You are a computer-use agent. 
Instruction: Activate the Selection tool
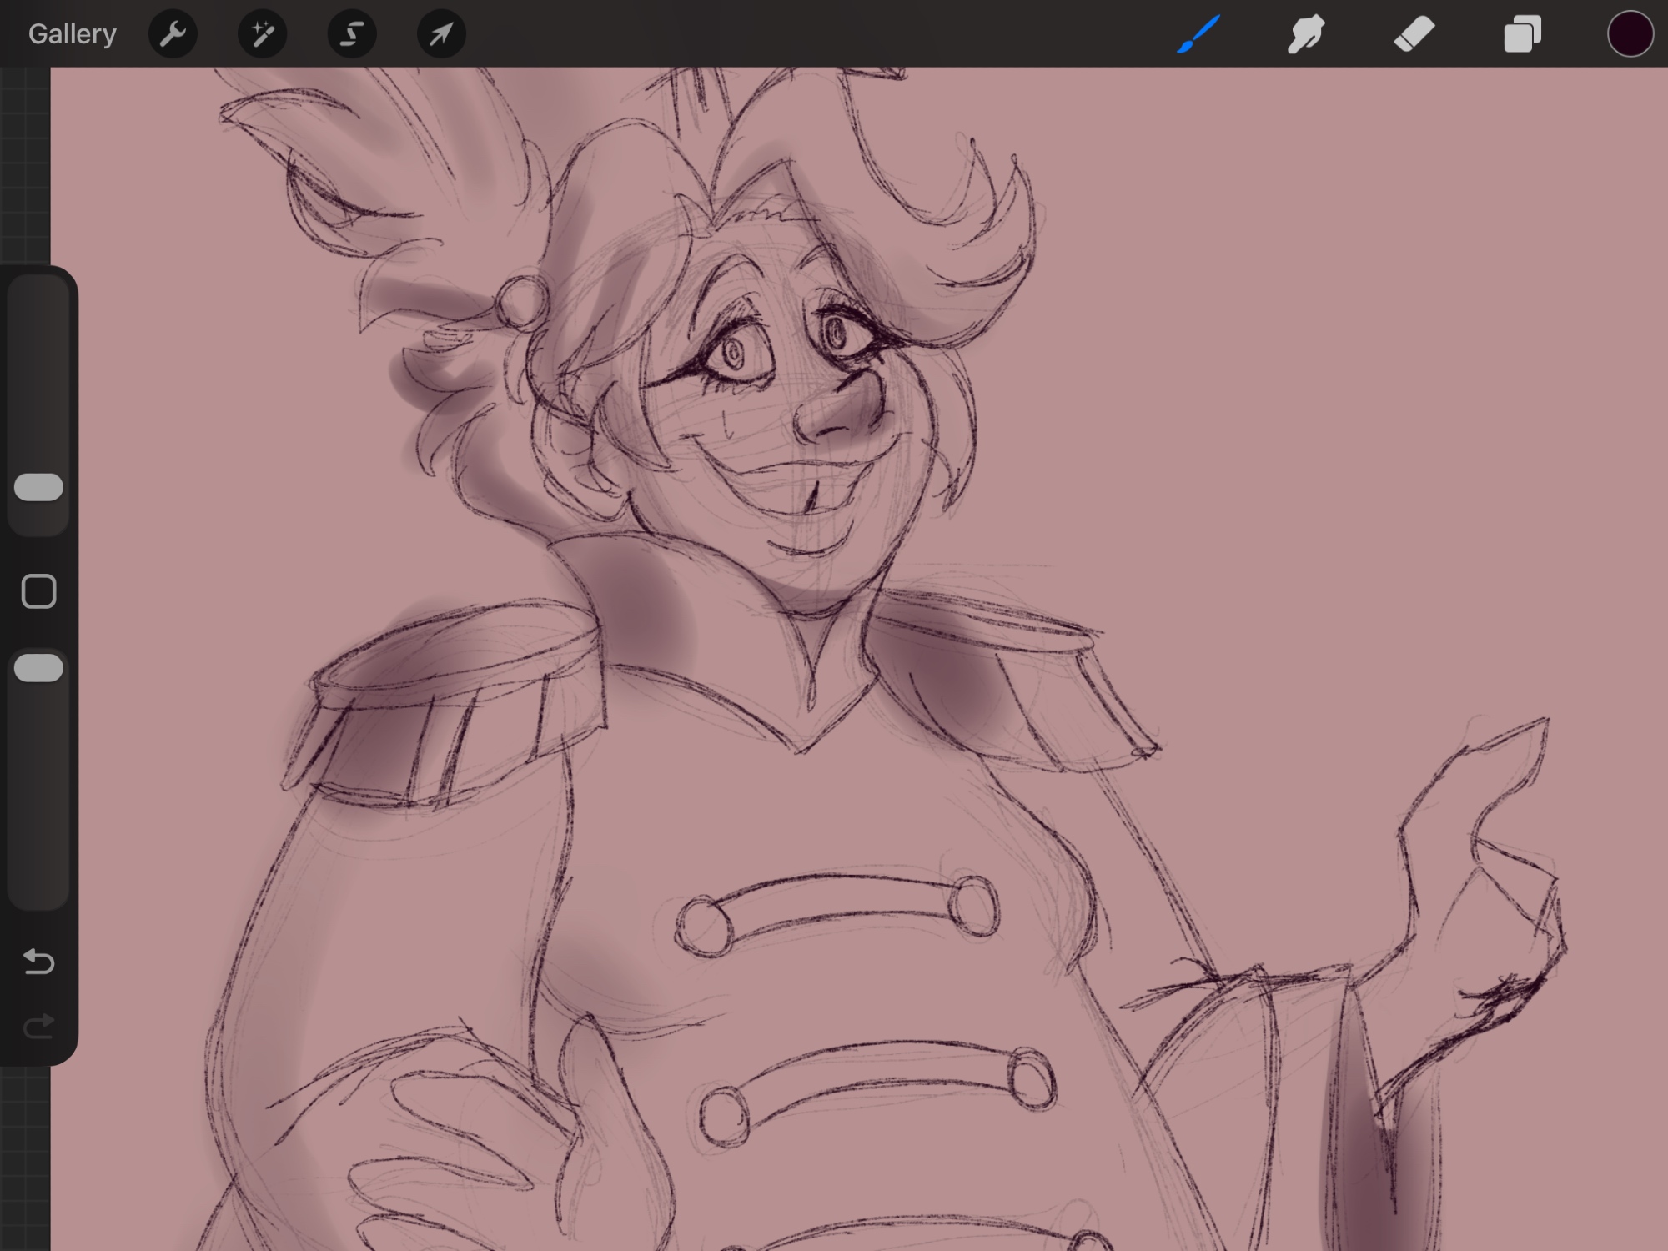point(351,34)
